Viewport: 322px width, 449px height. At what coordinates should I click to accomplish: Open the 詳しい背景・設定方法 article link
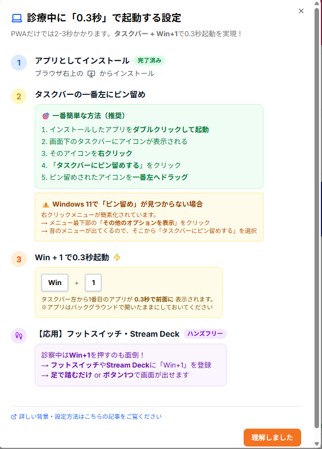90,417
